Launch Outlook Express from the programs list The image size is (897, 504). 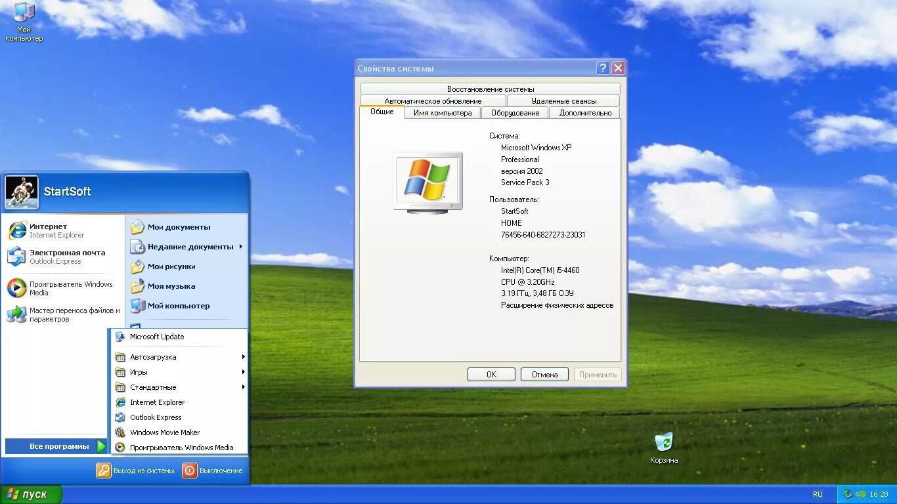tap(179, 417)
